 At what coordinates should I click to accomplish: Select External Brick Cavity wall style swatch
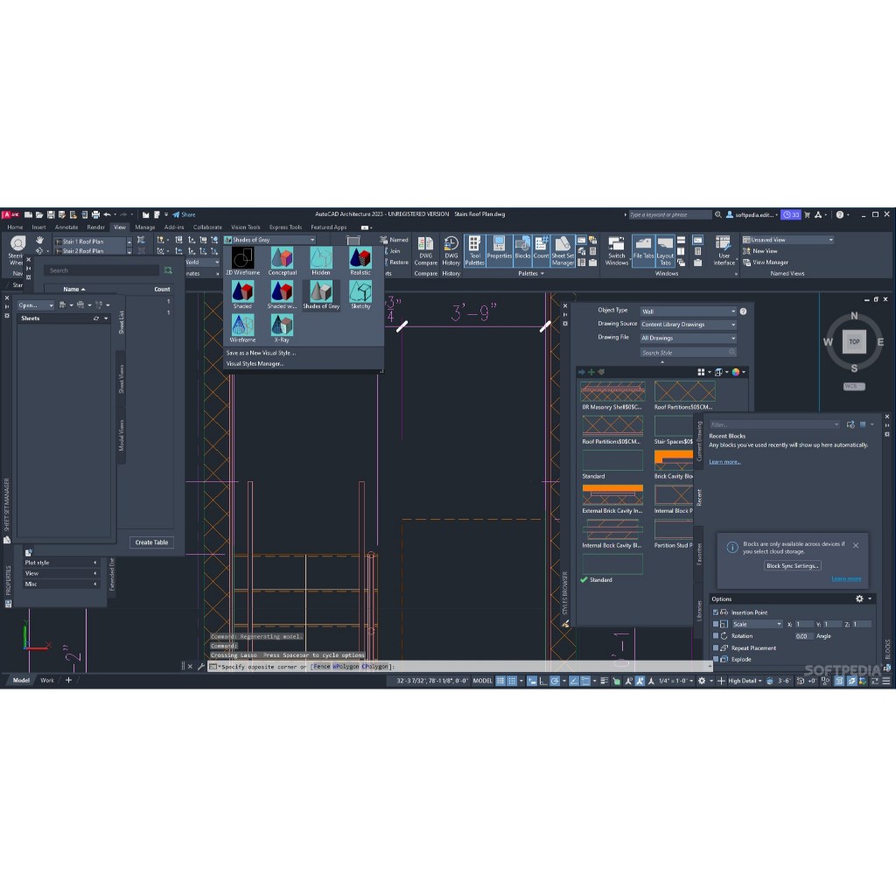612,495
